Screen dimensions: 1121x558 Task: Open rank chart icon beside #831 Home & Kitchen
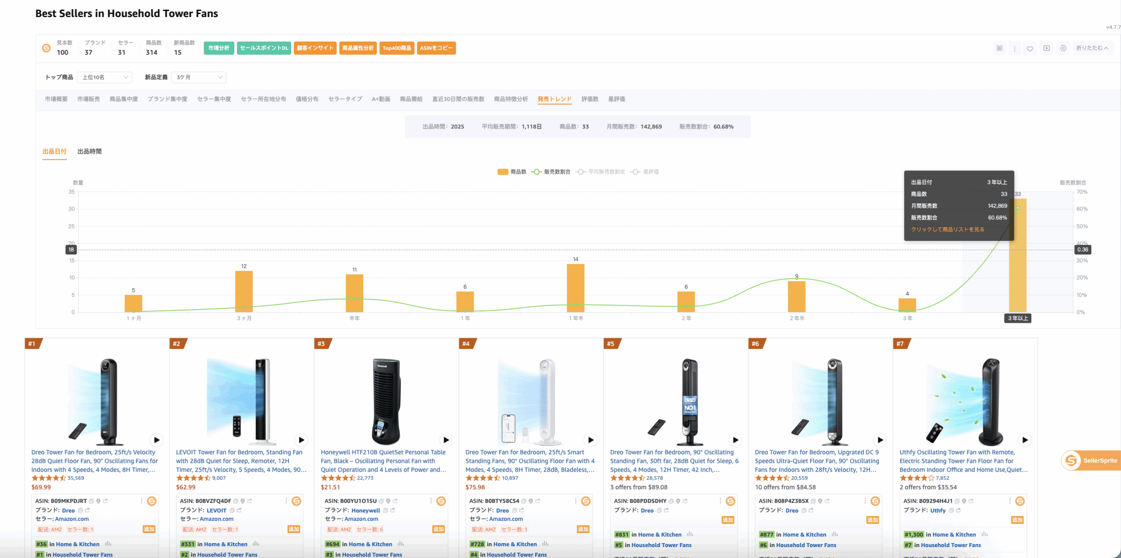coord(690,534)
